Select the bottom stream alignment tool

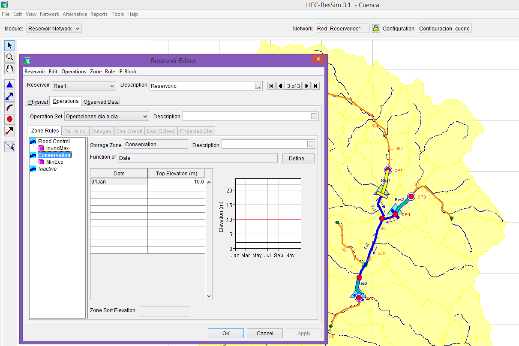pos(9,147)
